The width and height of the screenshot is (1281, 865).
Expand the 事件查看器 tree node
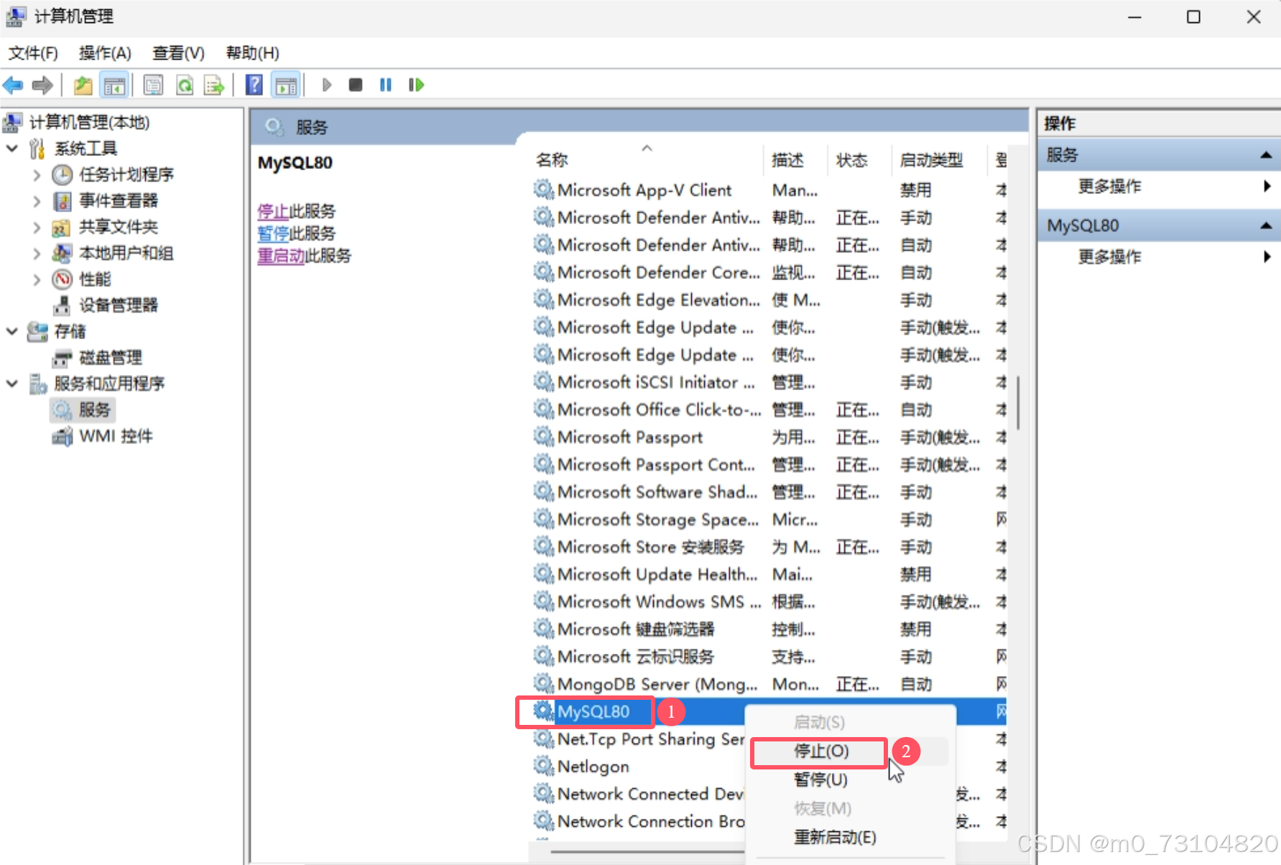point(37,201)
